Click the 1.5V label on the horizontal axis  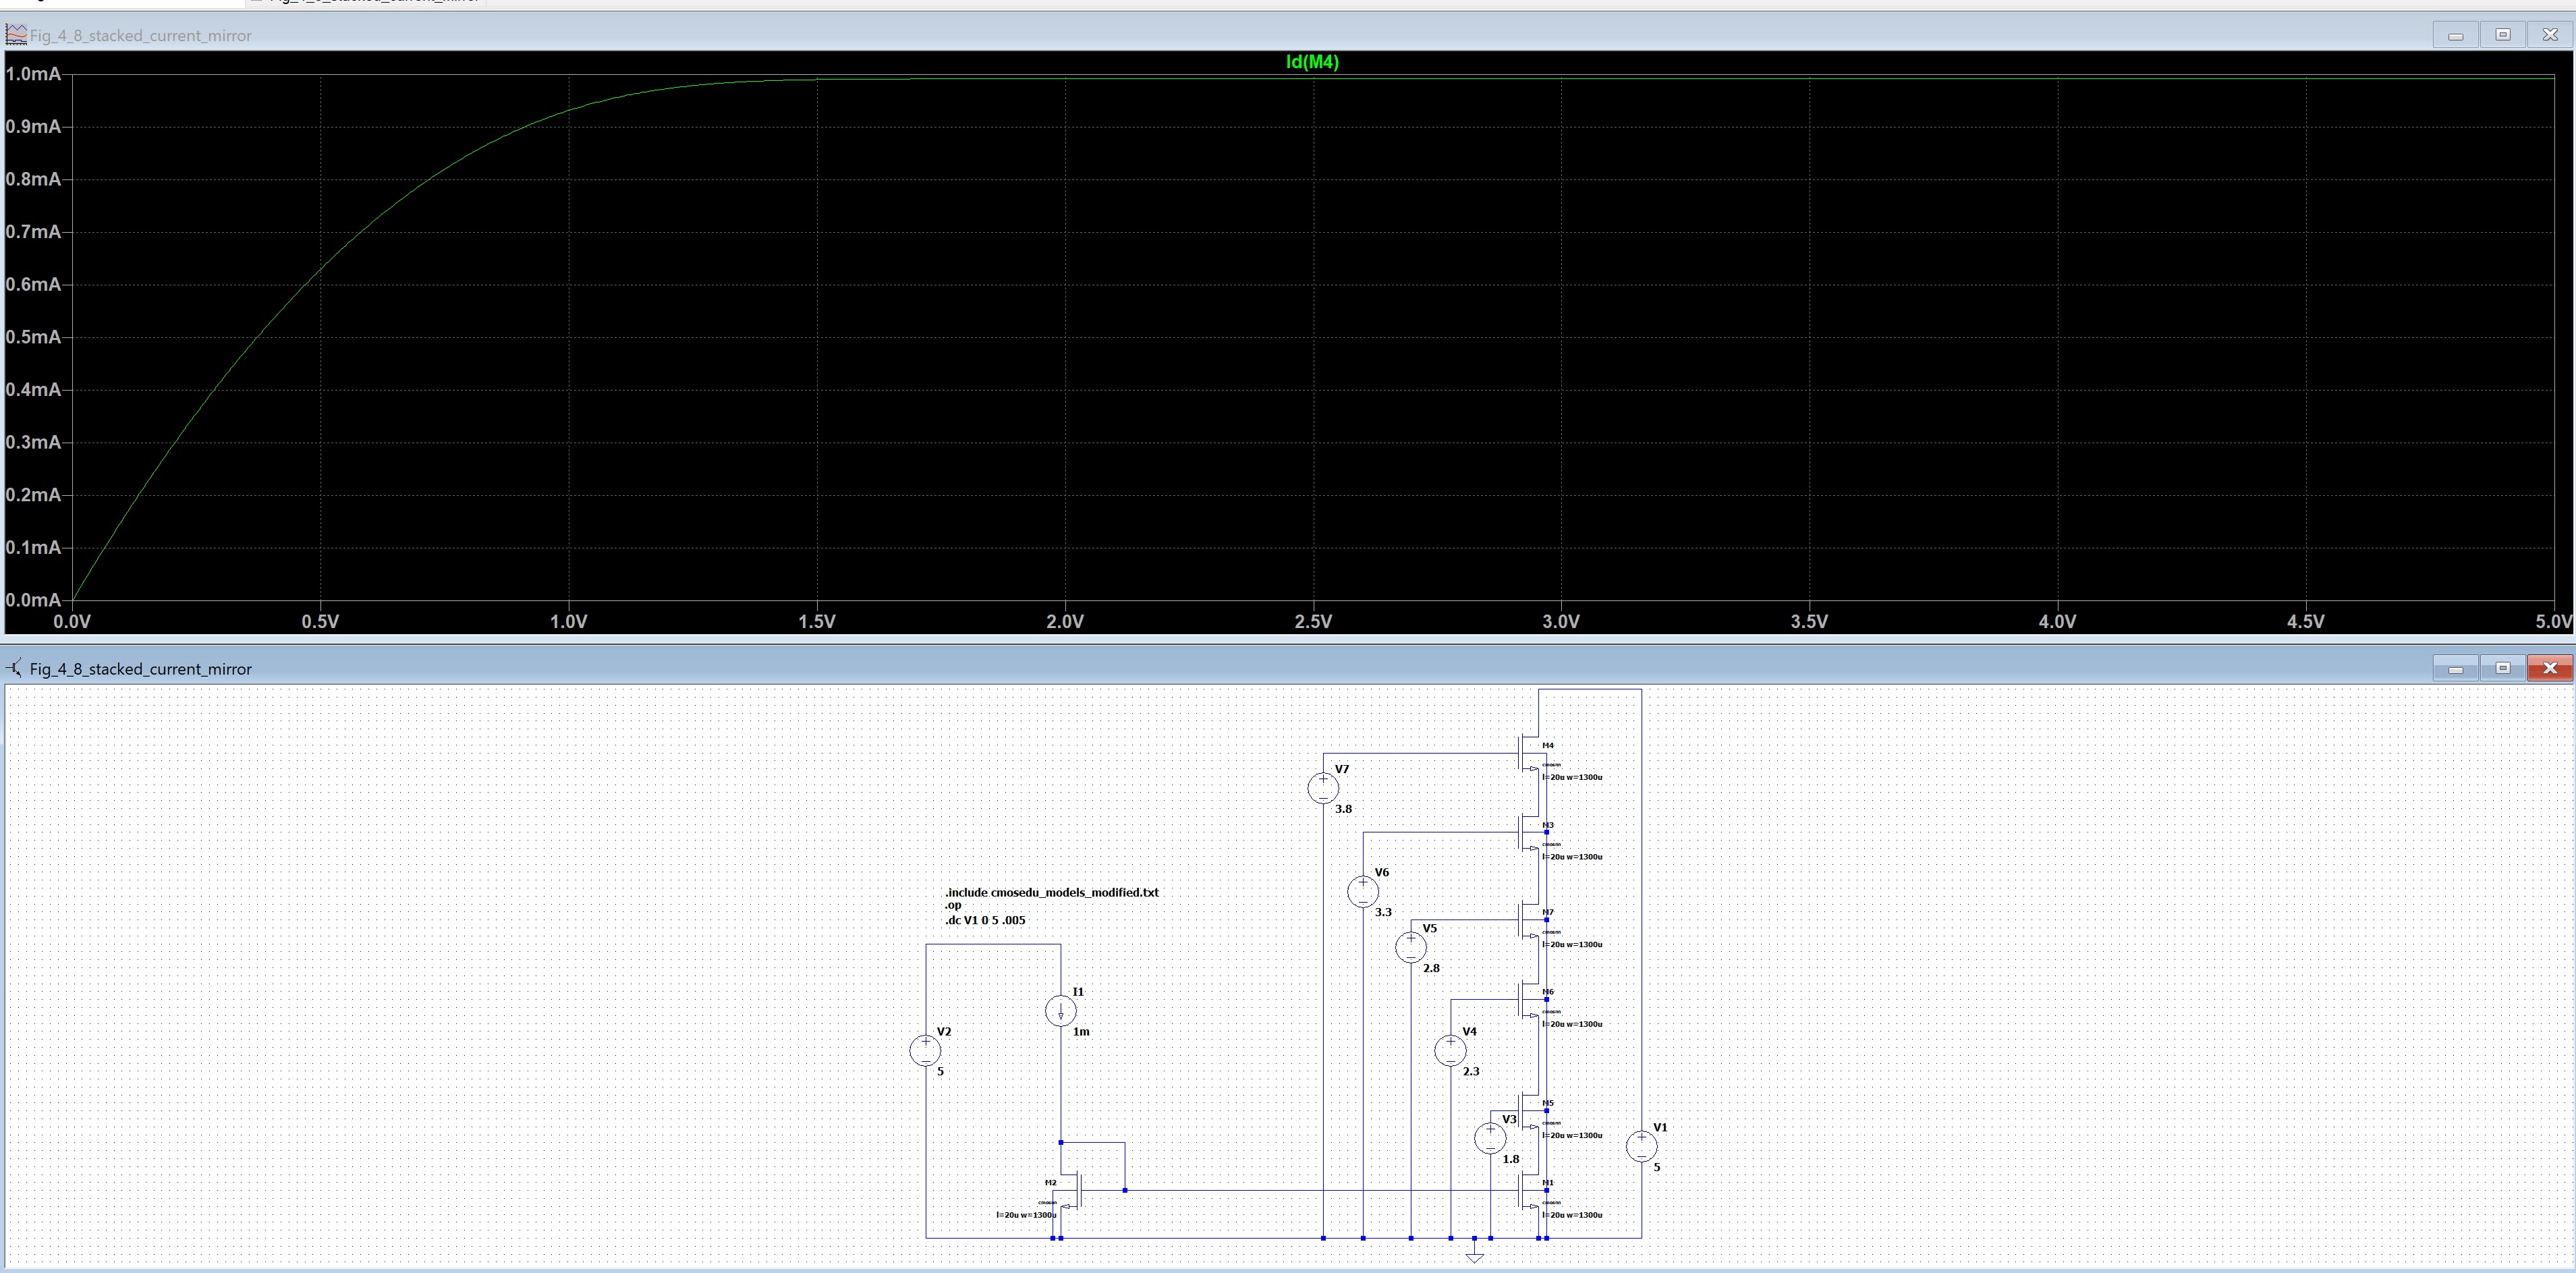tap(817, 621)
